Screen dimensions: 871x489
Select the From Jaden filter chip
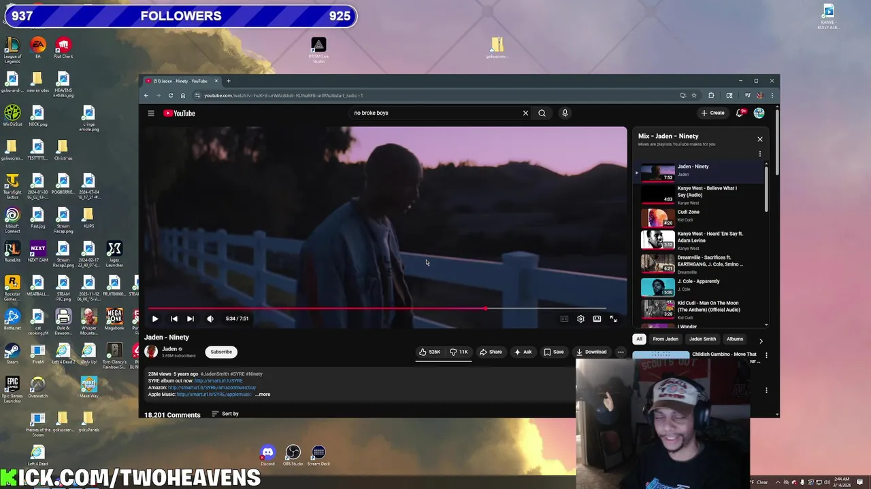coord(665,339)
